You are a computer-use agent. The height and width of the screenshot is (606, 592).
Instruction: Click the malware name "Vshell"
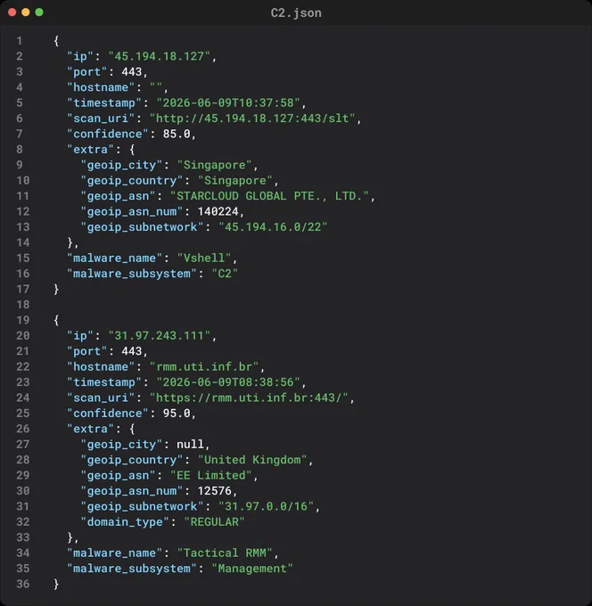coord(204,258)
